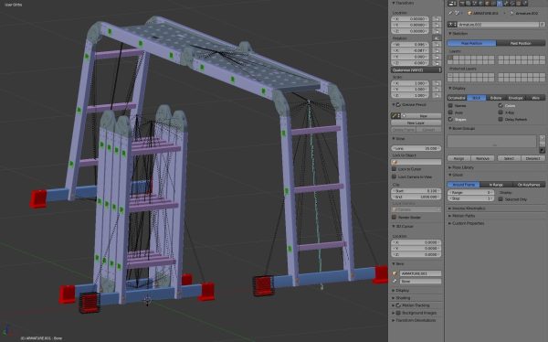Screen dimensions: 548x342
Task: Click the grease pencil datablock browse icon
Action: click(x=395, y=116)
